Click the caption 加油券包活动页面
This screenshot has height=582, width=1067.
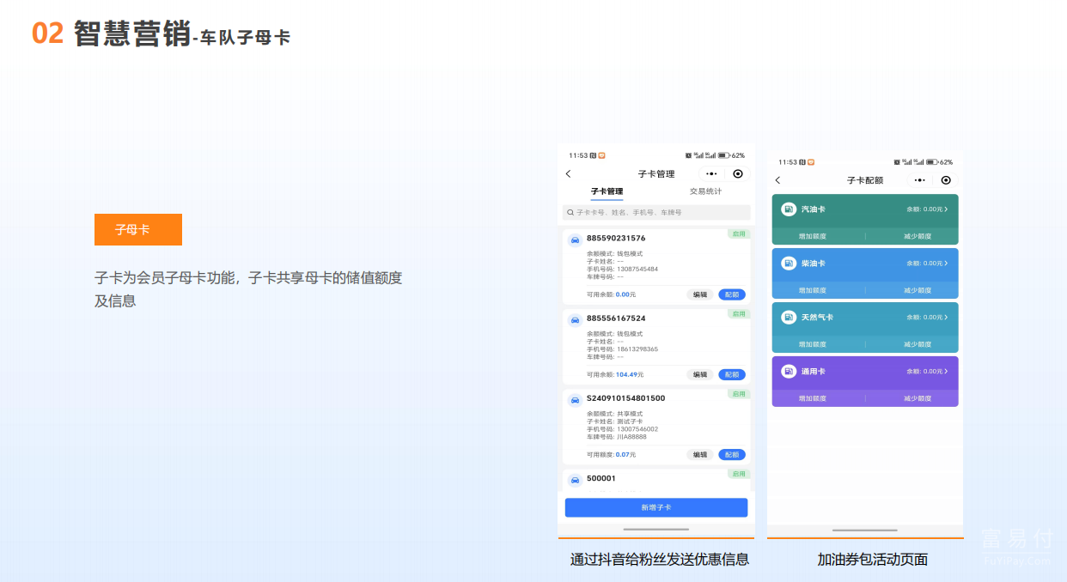[x=872, y=560]
